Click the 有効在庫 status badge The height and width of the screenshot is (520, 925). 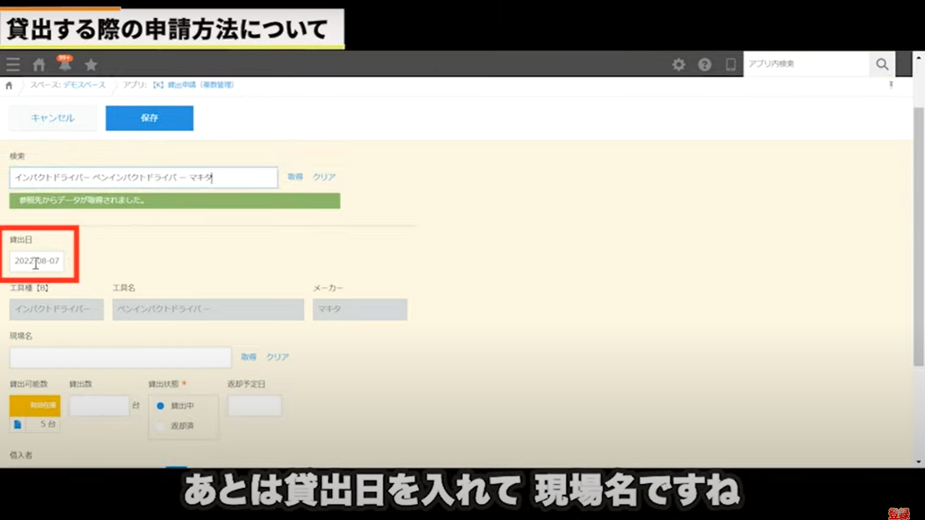(x=34, y=406)
